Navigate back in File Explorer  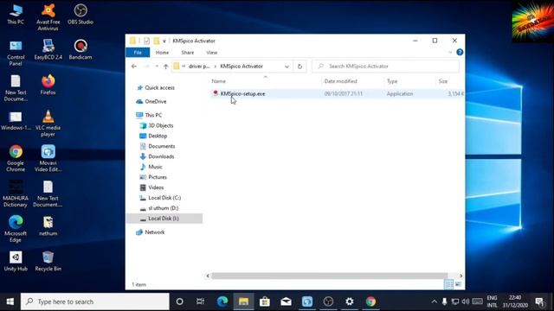tap(134, 67)
